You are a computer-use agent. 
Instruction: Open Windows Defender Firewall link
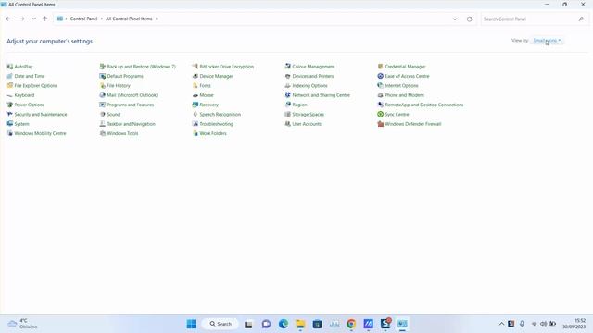[413, 124]
